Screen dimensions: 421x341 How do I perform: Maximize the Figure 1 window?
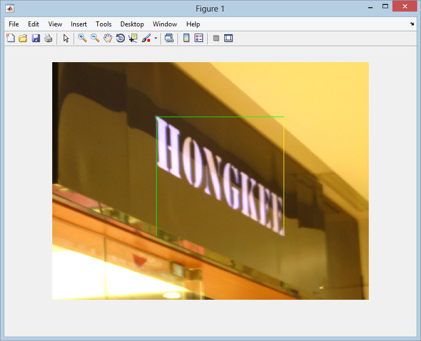pyautogui.click(x=385, y=7)
